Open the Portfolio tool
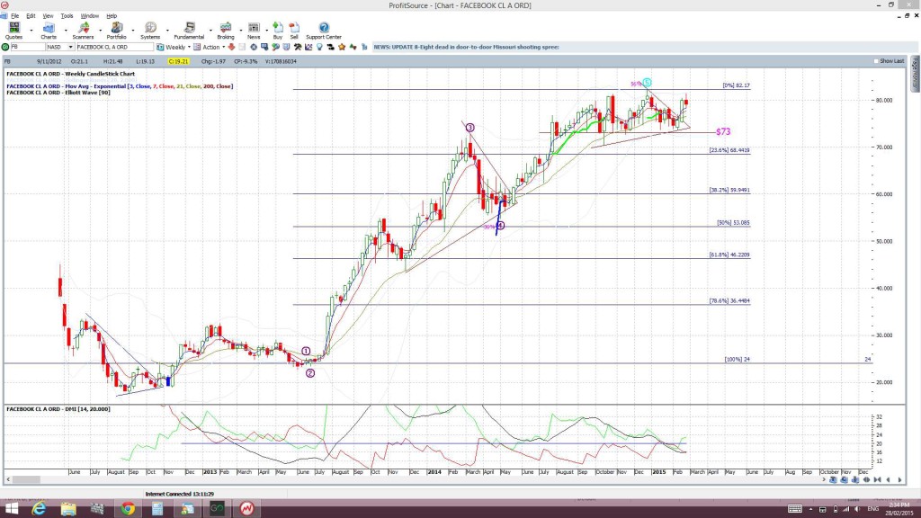This screenshot has width=921, height=518. (x=116, y=31)
